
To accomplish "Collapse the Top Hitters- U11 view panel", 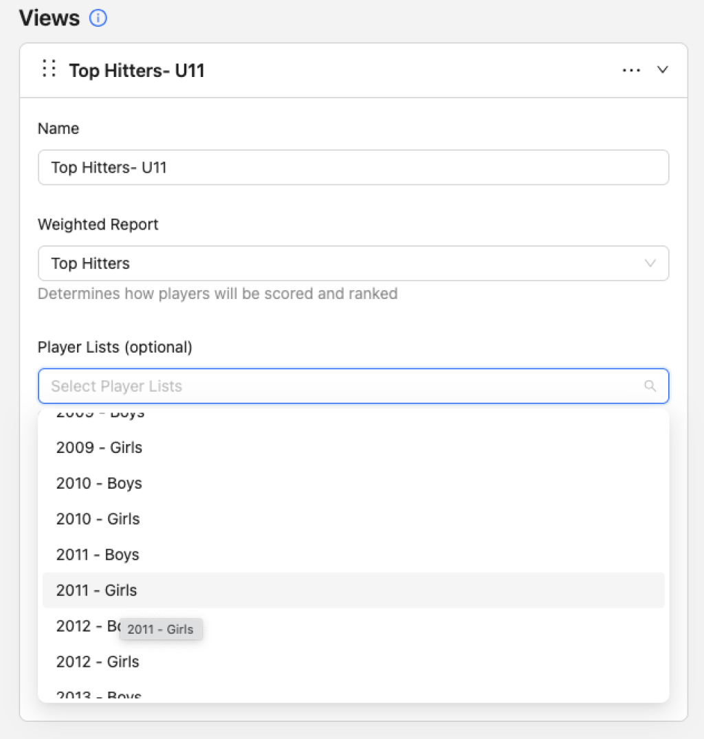I will point(663,69).
